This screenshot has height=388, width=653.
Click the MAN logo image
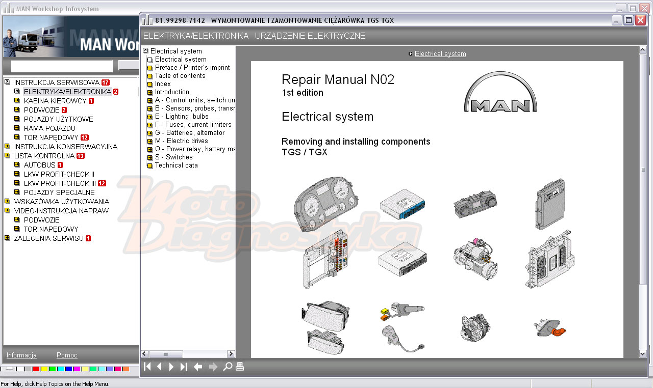point(500,92)
